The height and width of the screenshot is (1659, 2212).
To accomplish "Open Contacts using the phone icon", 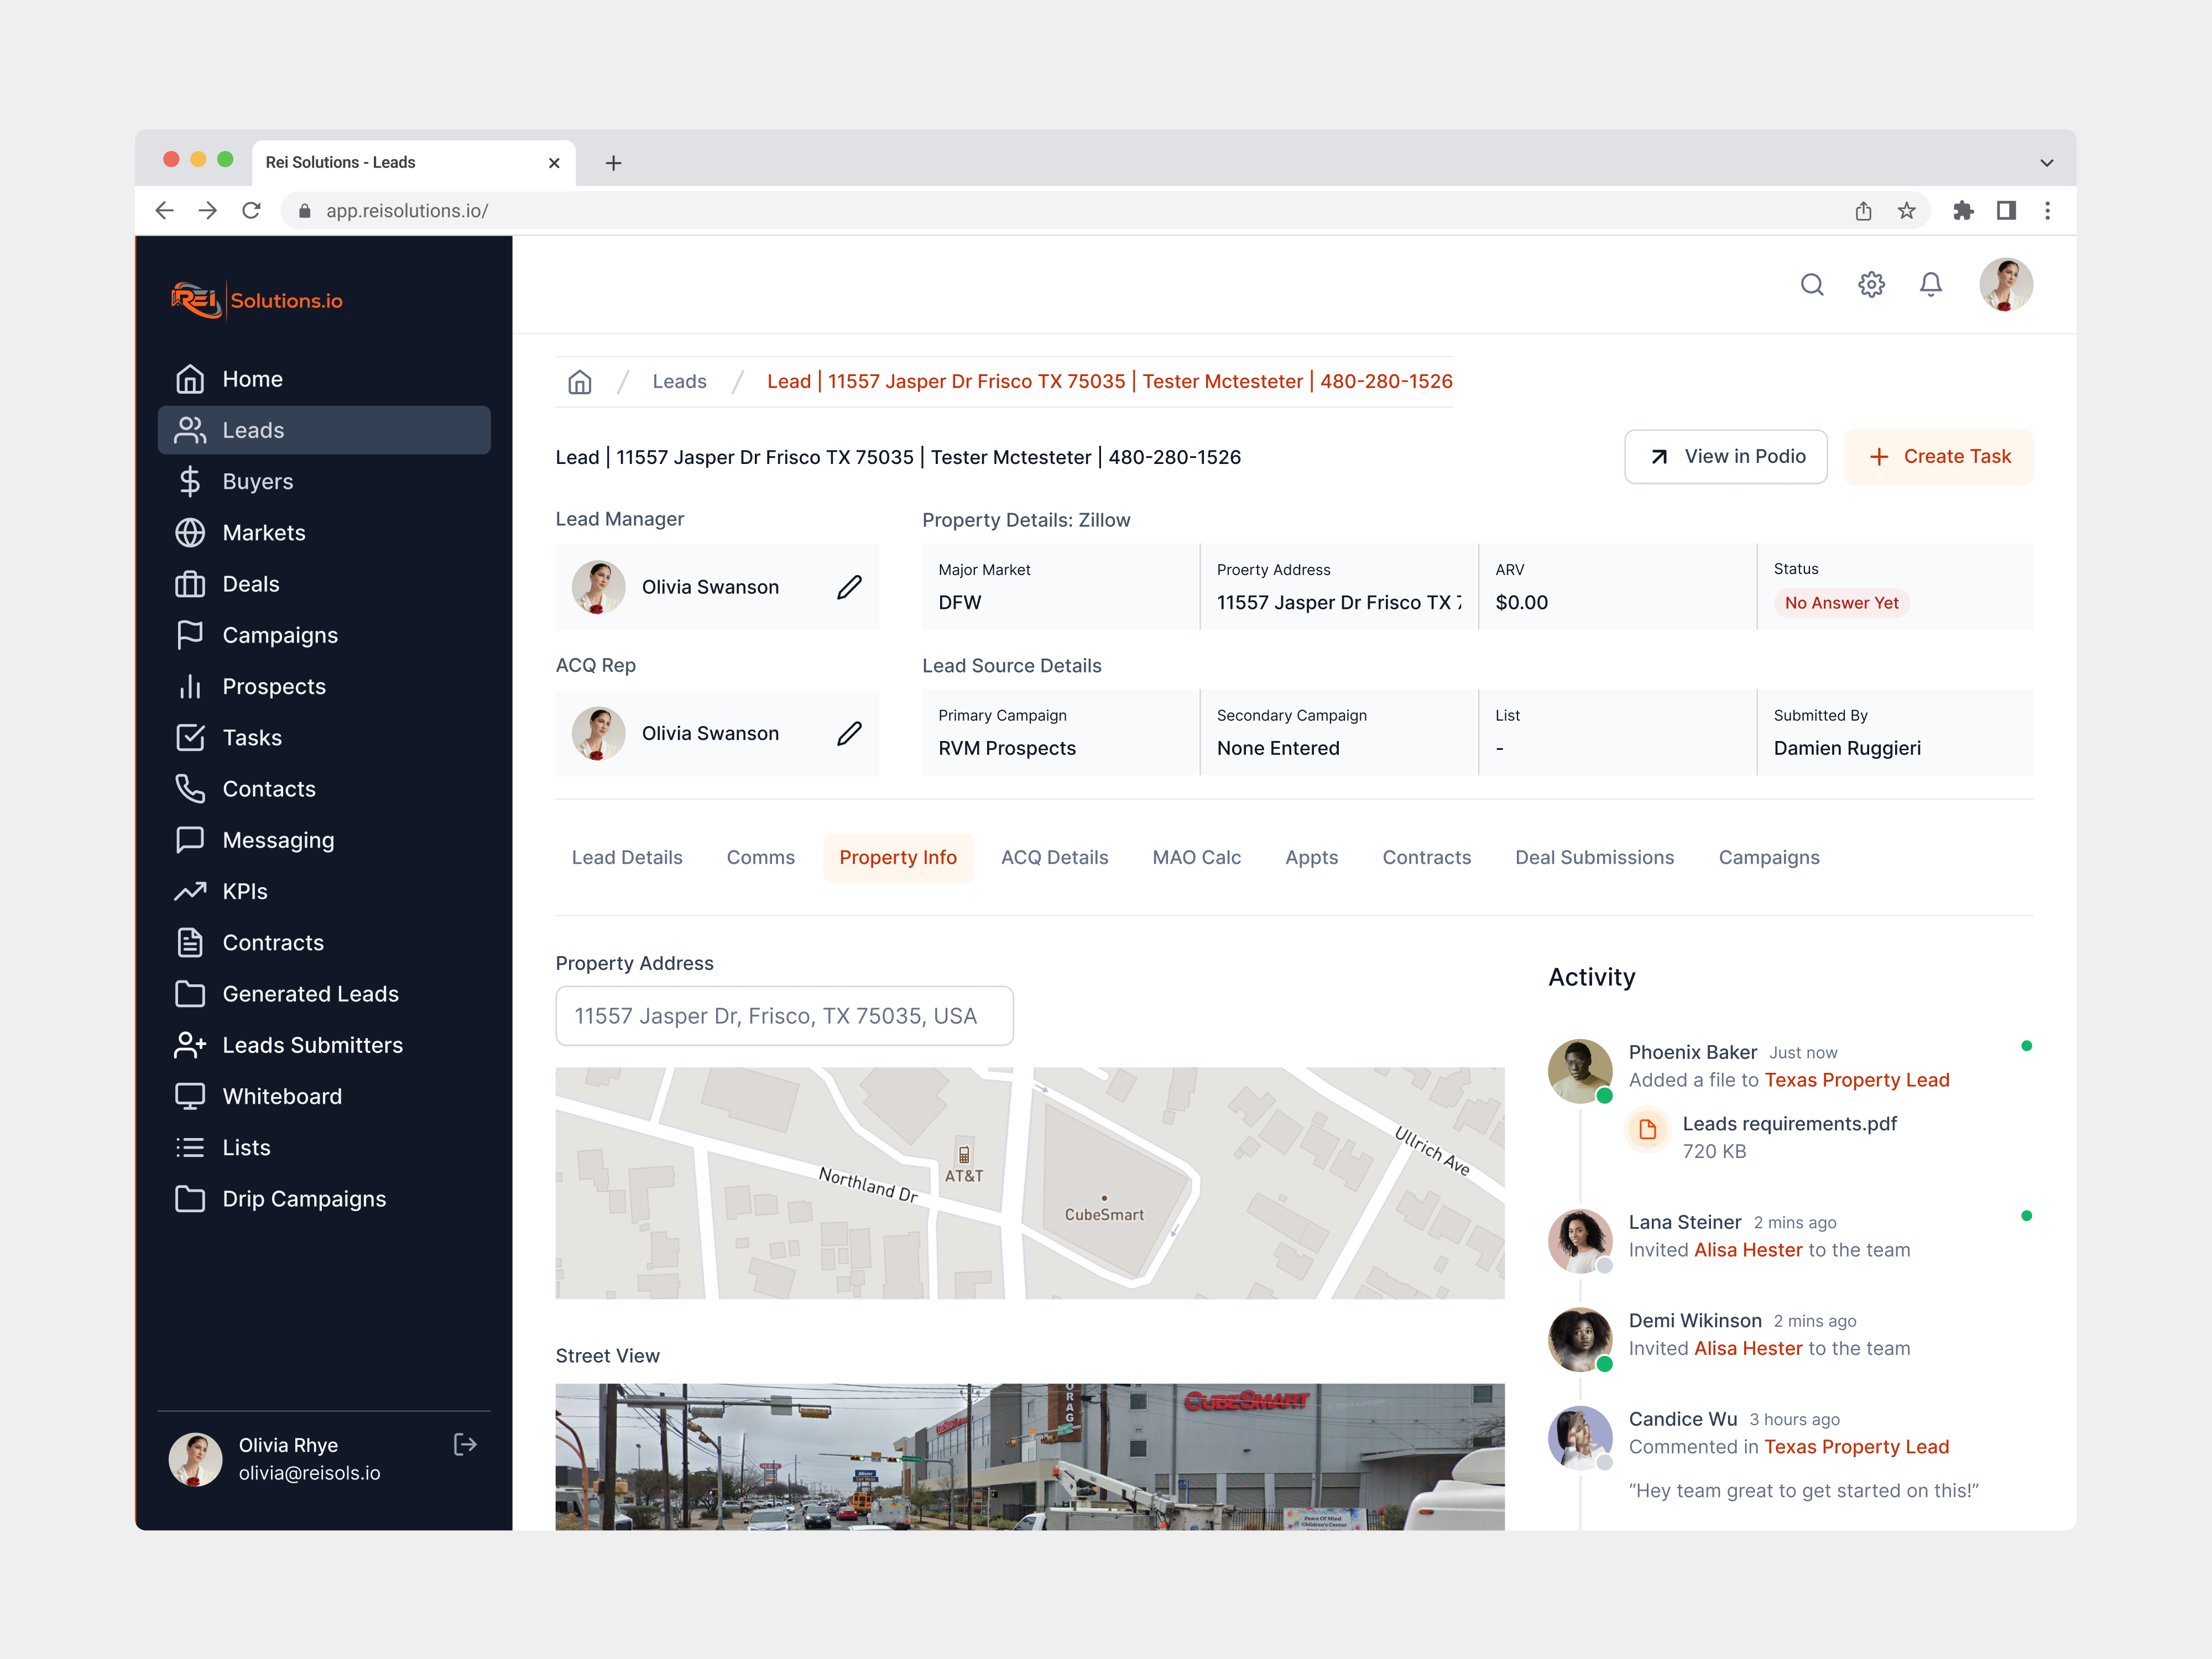I will [191, 789].
